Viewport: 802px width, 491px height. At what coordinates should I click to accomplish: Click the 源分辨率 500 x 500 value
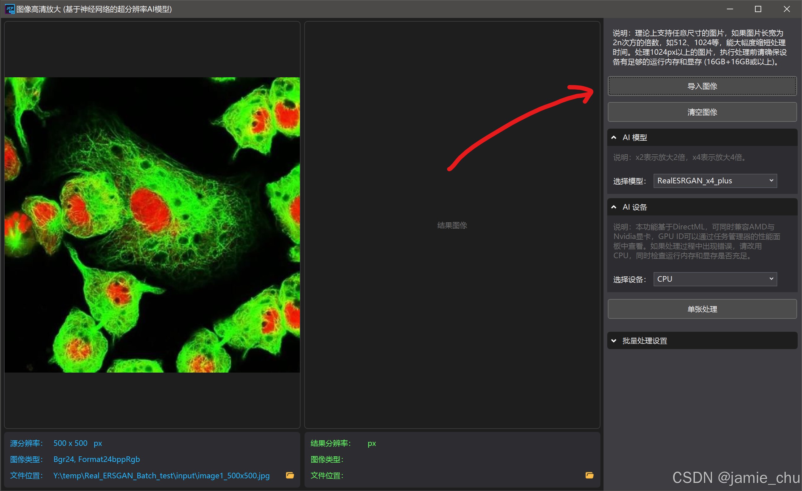[x=70, y=443]
